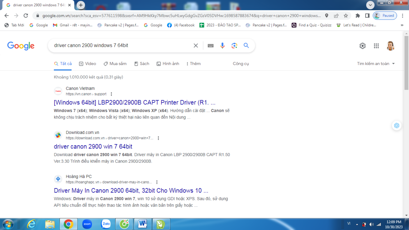The width and height of the screenshot is (409, 230).
Task: Open the Công cụ search tools
Action: click(241, 64)
